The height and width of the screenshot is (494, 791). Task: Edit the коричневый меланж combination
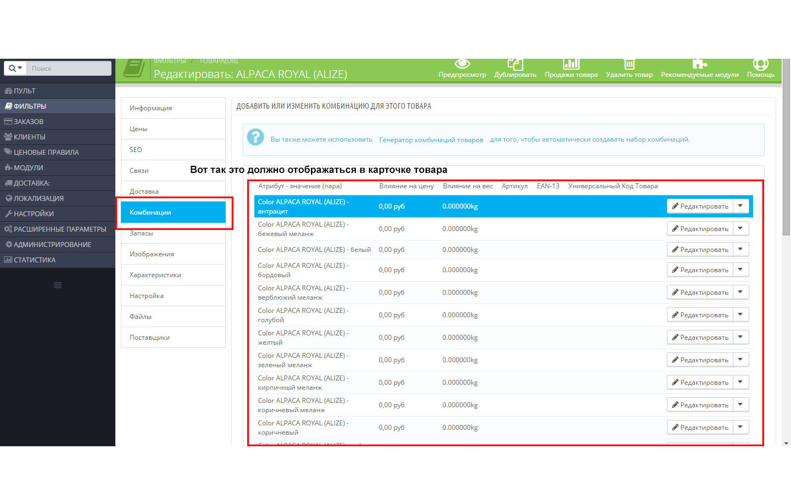(x=700, y=405)
